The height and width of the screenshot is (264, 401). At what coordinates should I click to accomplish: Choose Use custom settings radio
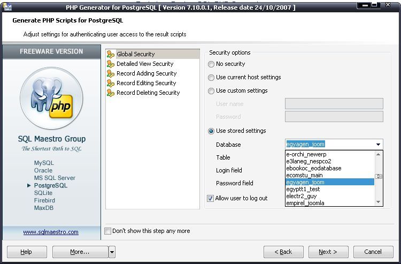[211, 90]
